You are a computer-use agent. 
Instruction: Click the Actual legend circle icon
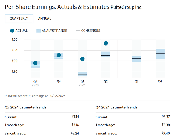tap(12, 31)
